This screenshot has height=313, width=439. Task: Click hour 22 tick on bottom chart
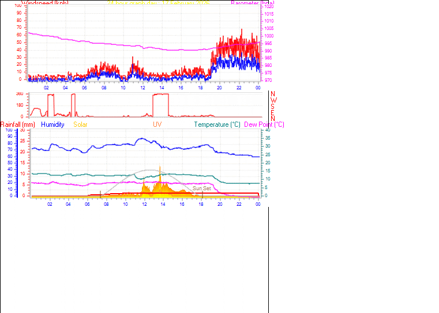[x=239, y=203]
